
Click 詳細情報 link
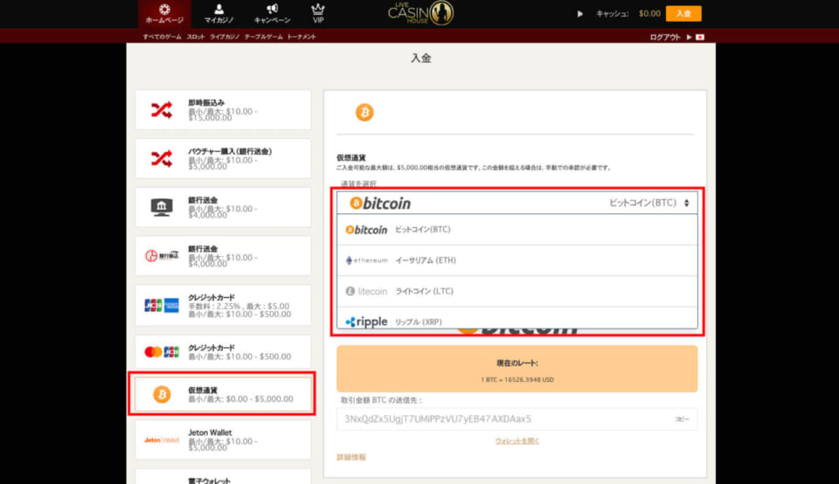(x=351, y=457)
